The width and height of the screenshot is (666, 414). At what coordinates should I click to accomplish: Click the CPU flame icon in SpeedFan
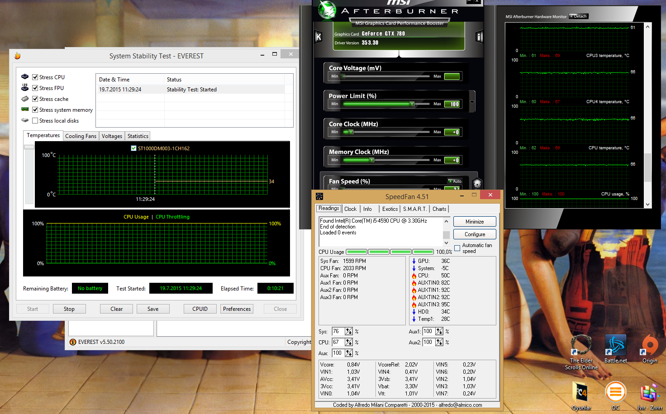[x=414, y=276]
